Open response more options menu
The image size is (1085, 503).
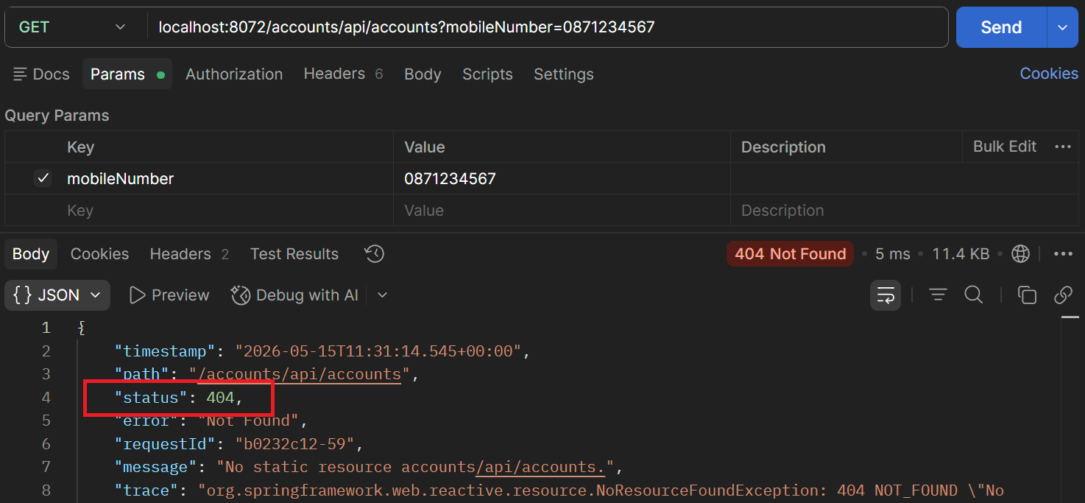[x=1062, y=254]
